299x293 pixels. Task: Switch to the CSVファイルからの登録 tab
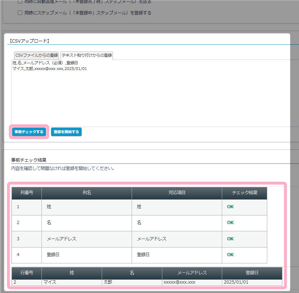(36, 56)
